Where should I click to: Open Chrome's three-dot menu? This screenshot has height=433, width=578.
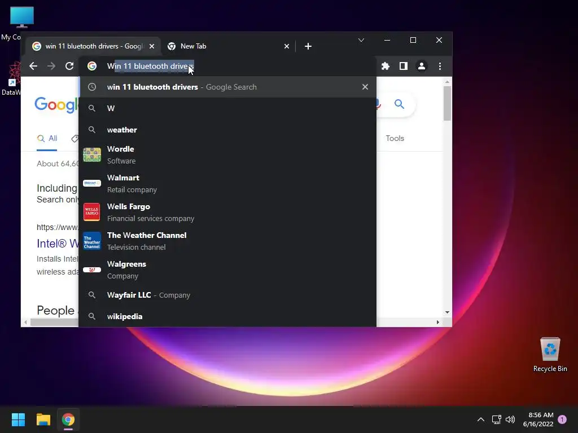click(440, 66)
